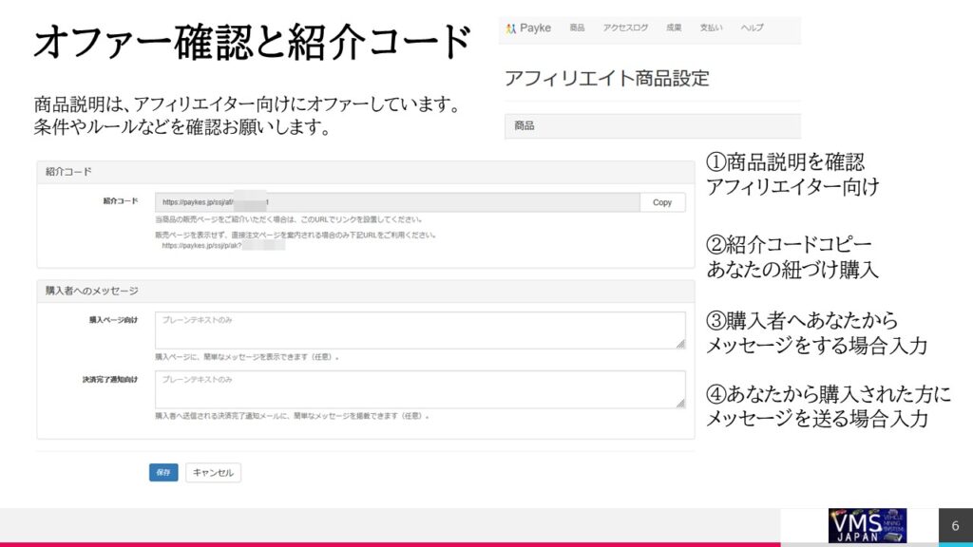Select 成果 in the top navigation

click(674, 28)
